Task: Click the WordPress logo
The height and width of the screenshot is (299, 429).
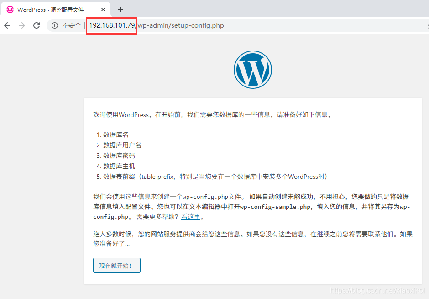Action: tap(253, 70)
